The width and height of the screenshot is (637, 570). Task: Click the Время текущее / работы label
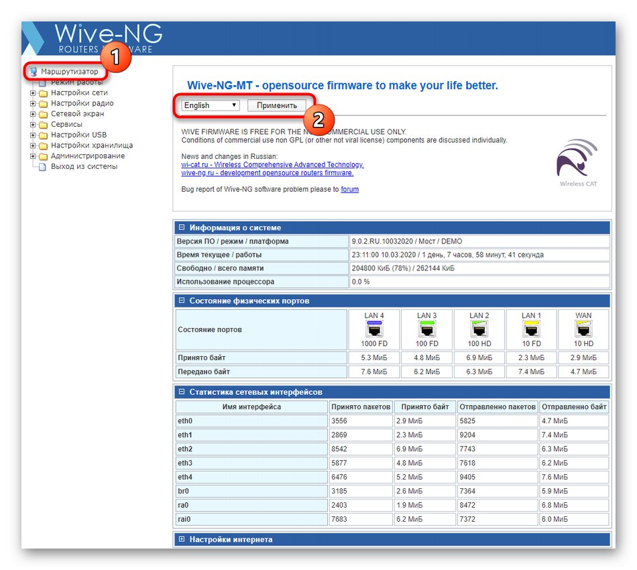coord(219,255)
